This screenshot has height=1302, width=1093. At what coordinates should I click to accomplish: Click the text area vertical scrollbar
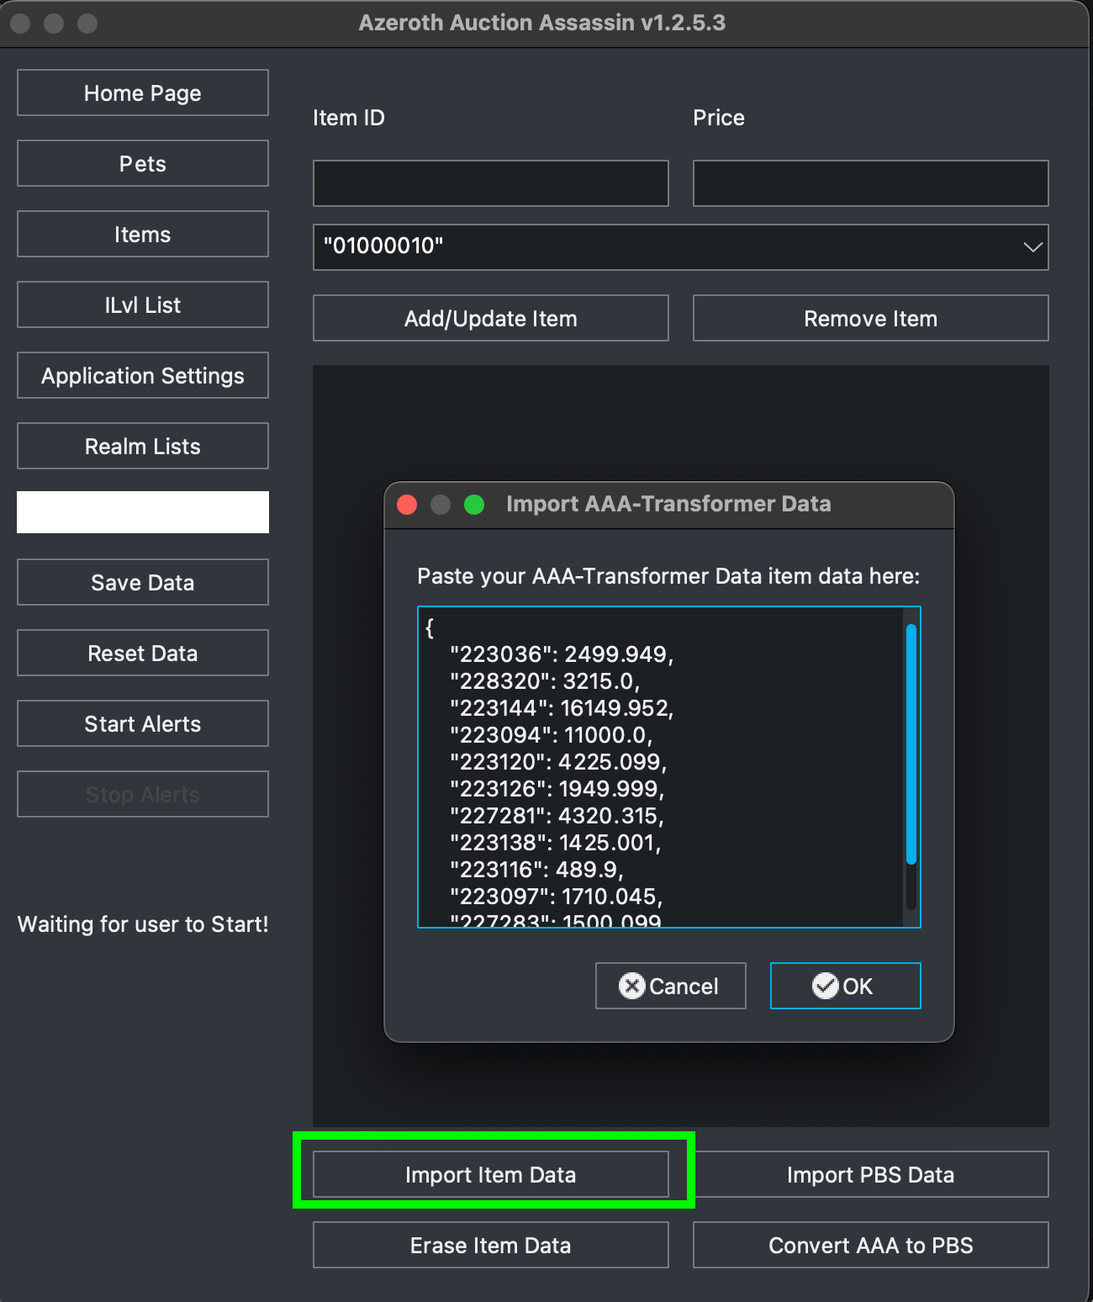911,744
